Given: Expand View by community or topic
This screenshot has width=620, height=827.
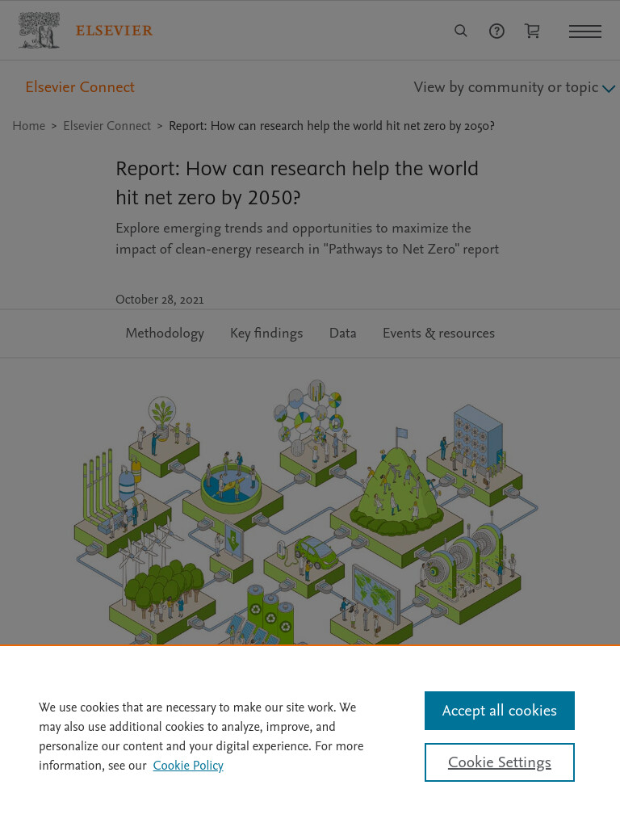Looking at the screenshot, I should point(514,87).
